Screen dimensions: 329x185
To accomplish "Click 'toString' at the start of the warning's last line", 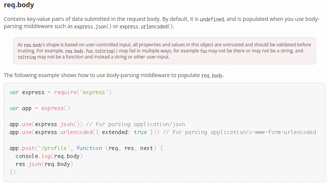I will click(27, 57).
